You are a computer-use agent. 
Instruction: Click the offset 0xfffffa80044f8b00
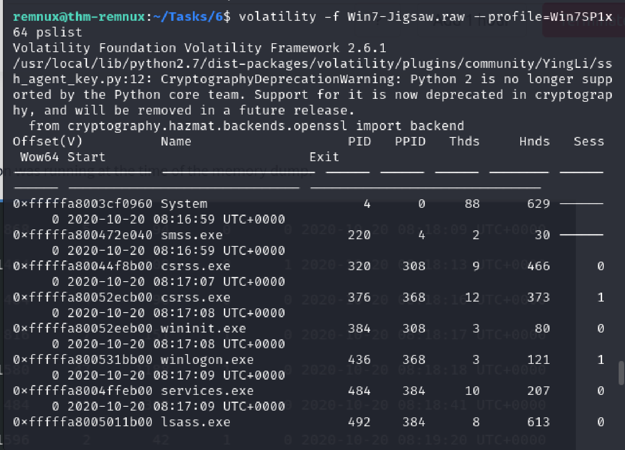point(83,266)
